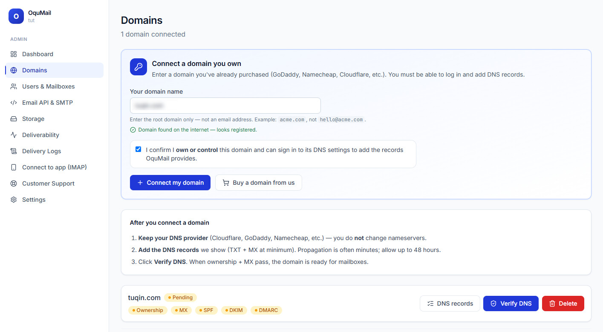
Task: Select Storage in the sidebar
Action: 54,119
